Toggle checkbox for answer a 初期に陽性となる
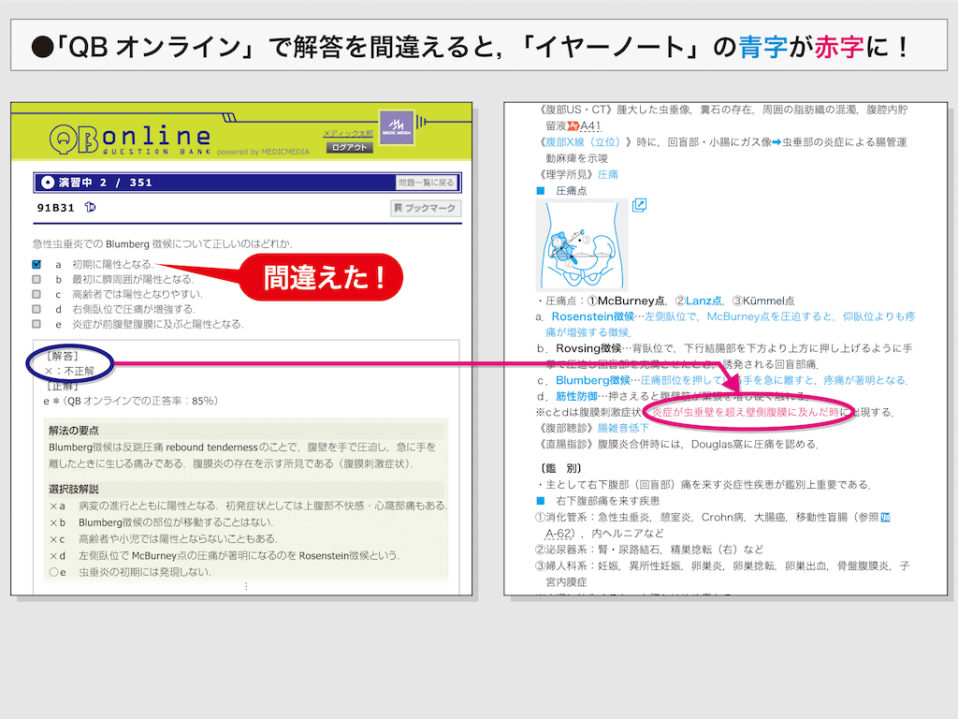The image size is (958, 719). pos(36,264)
